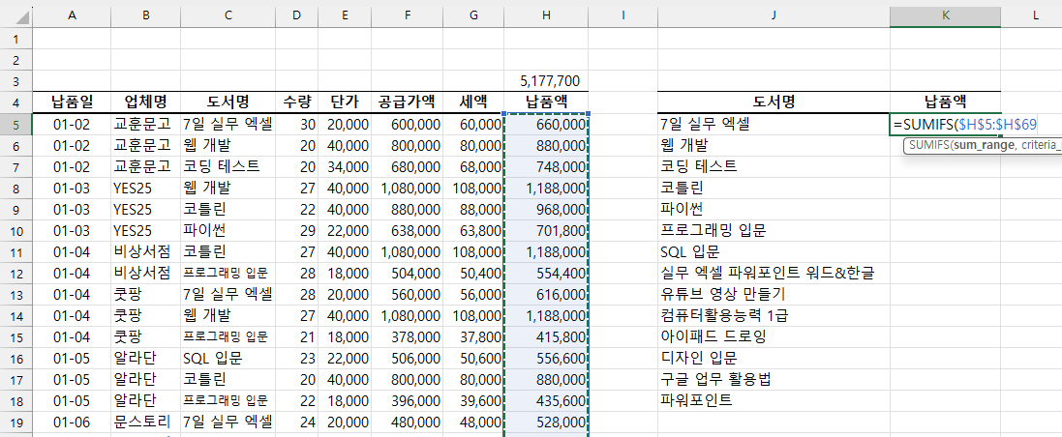
Task: Select column header K
Action: (x=945, y=15)
